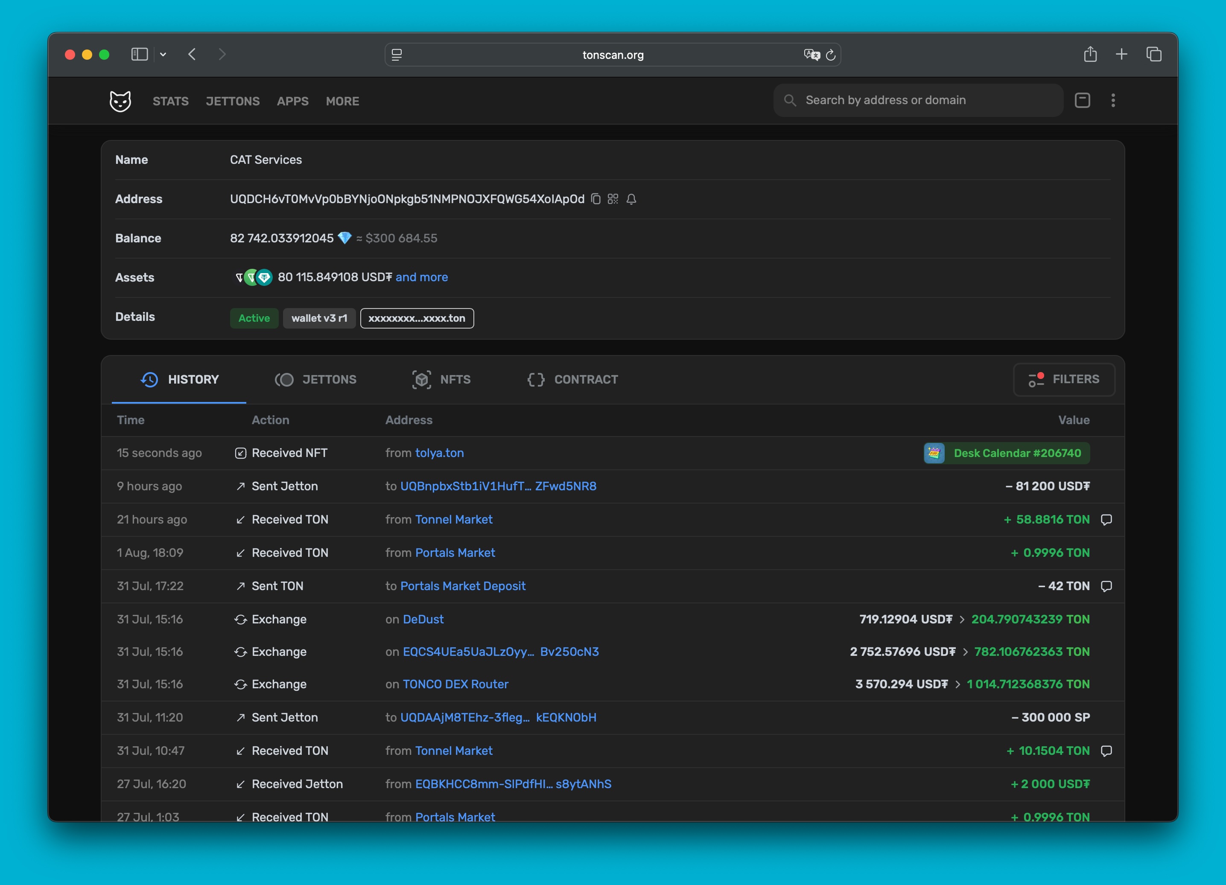
Task: Click comment bubble on 58.8816 TON row
Action: pyautogui.click(x=1106, y=519)
